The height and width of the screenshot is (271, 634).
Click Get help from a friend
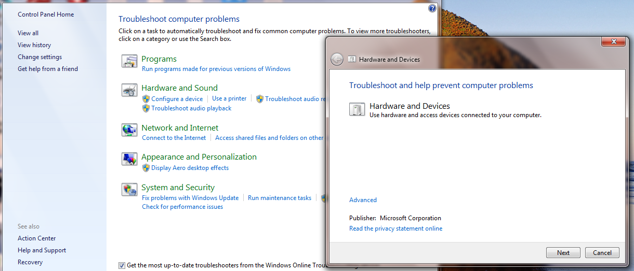(48, 69)
